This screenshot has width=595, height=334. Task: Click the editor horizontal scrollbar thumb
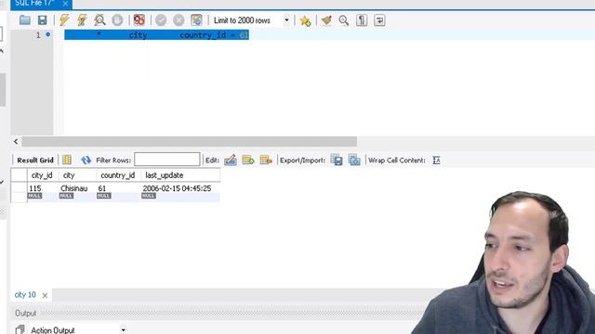pos(189,142)
